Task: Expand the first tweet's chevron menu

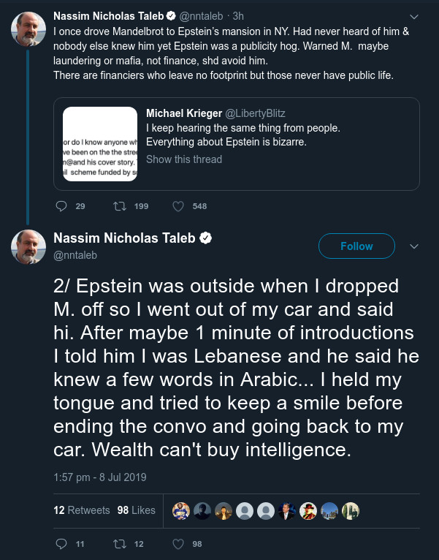Action: coord(414,16)
